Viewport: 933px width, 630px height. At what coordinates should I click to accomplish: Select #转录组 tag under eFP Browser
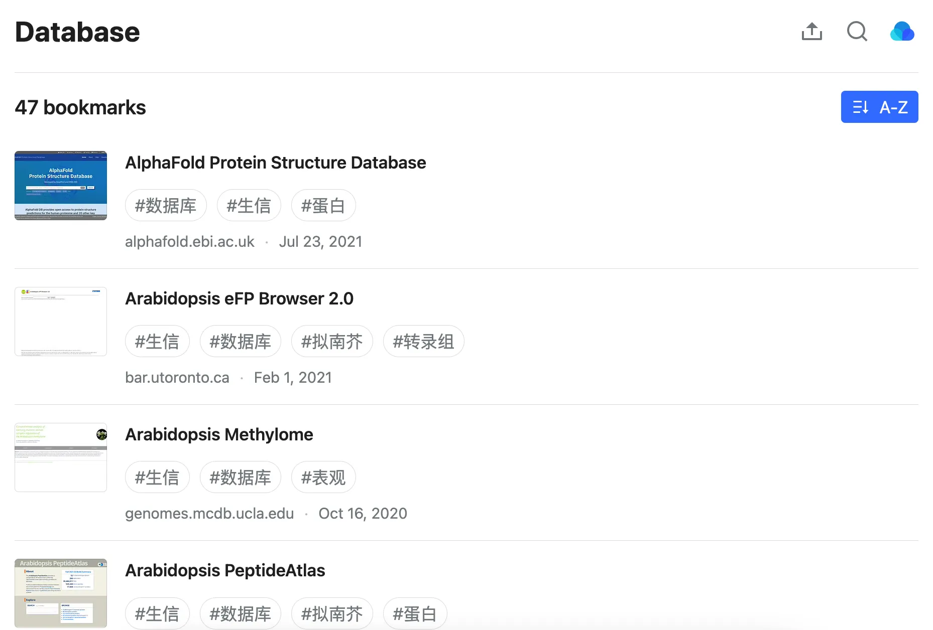point(423,342)
